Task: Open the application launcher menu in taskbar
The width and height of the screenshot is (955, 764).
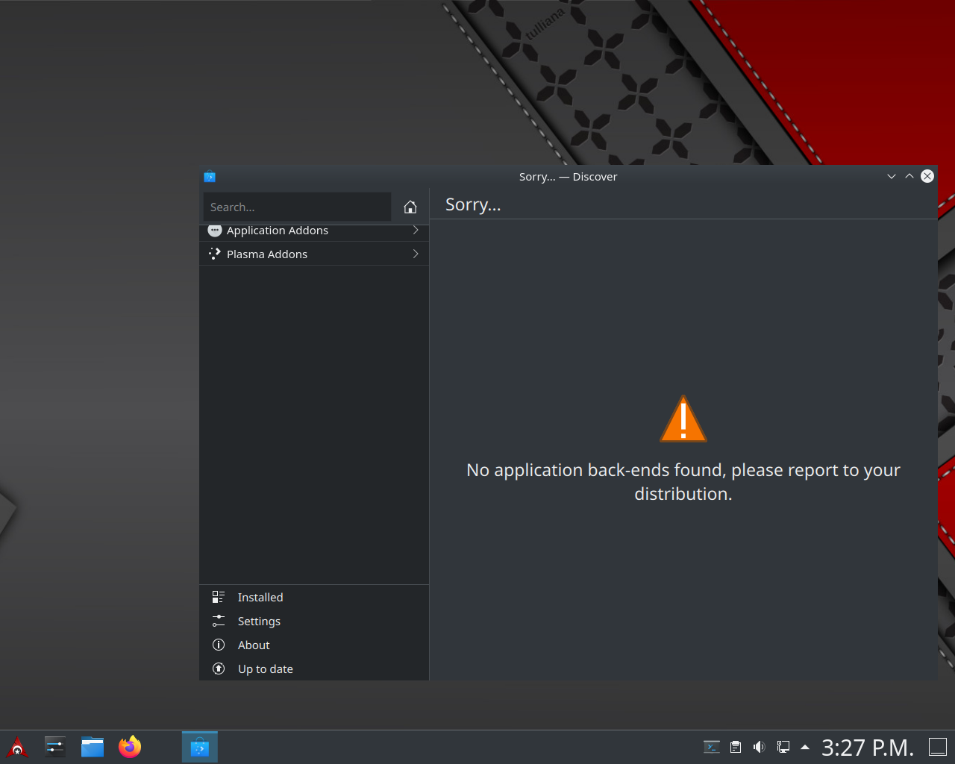Action: (17, 747)
